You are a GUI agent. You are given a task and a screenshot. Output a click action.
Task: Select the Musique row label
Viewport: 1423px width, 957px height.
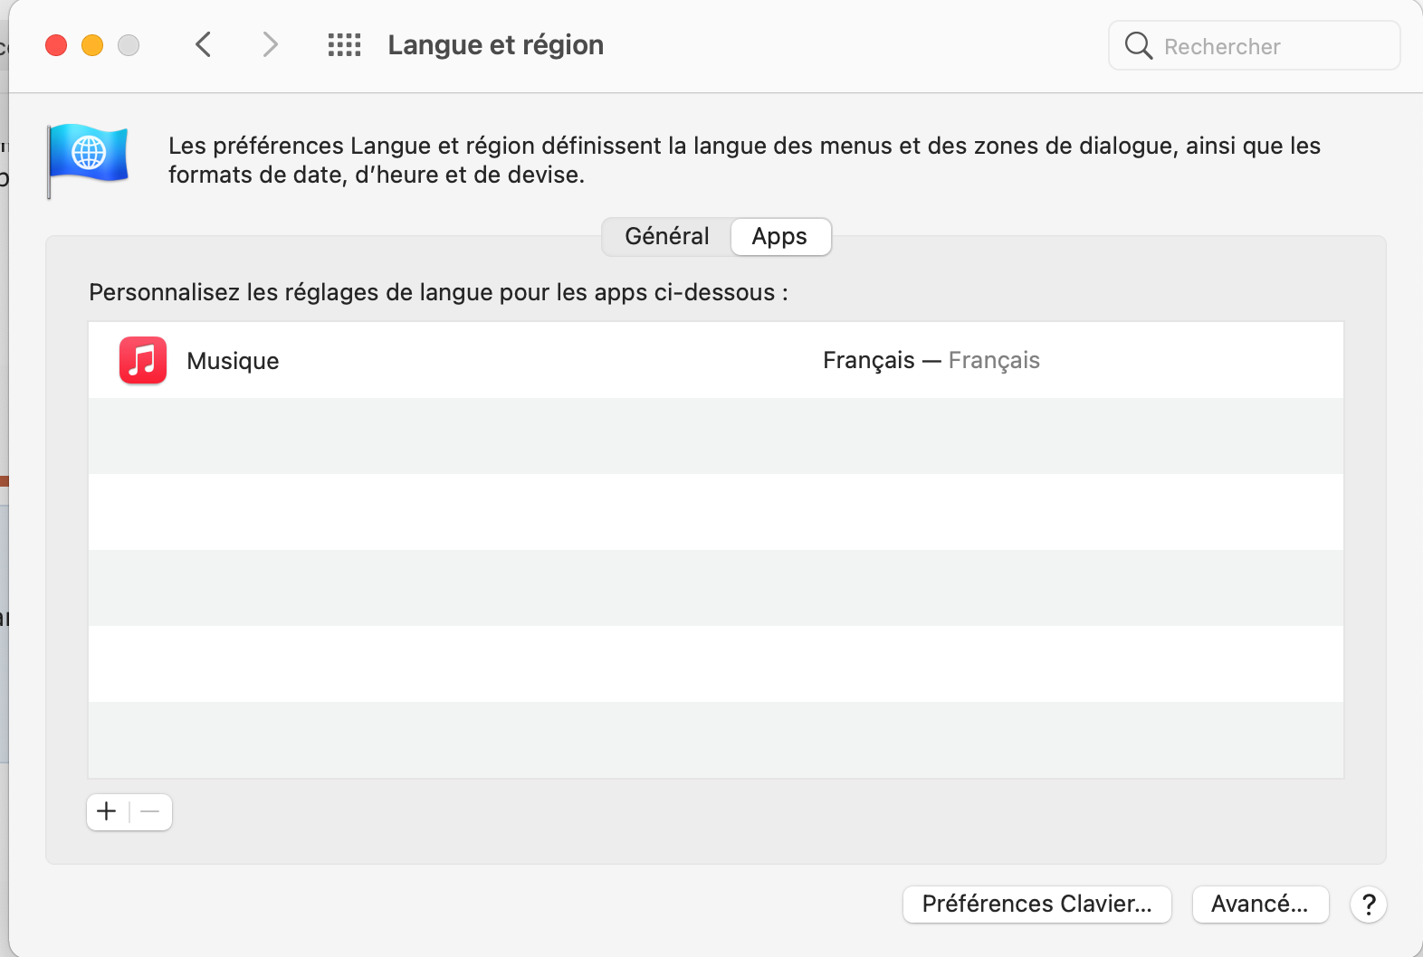[233, 361]
